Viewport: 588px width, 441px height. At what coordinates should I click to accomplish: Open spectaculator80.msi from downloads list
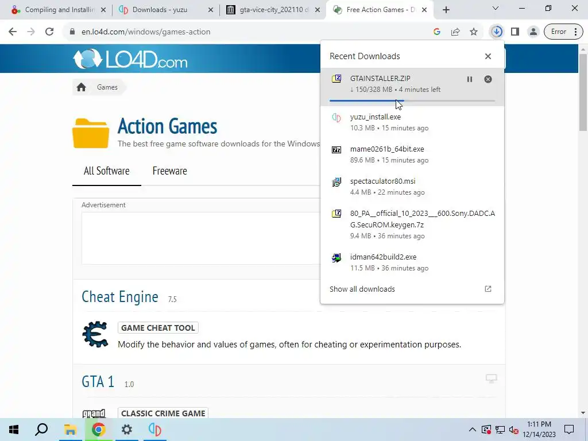pyautogui.click(x=412, y=187)
